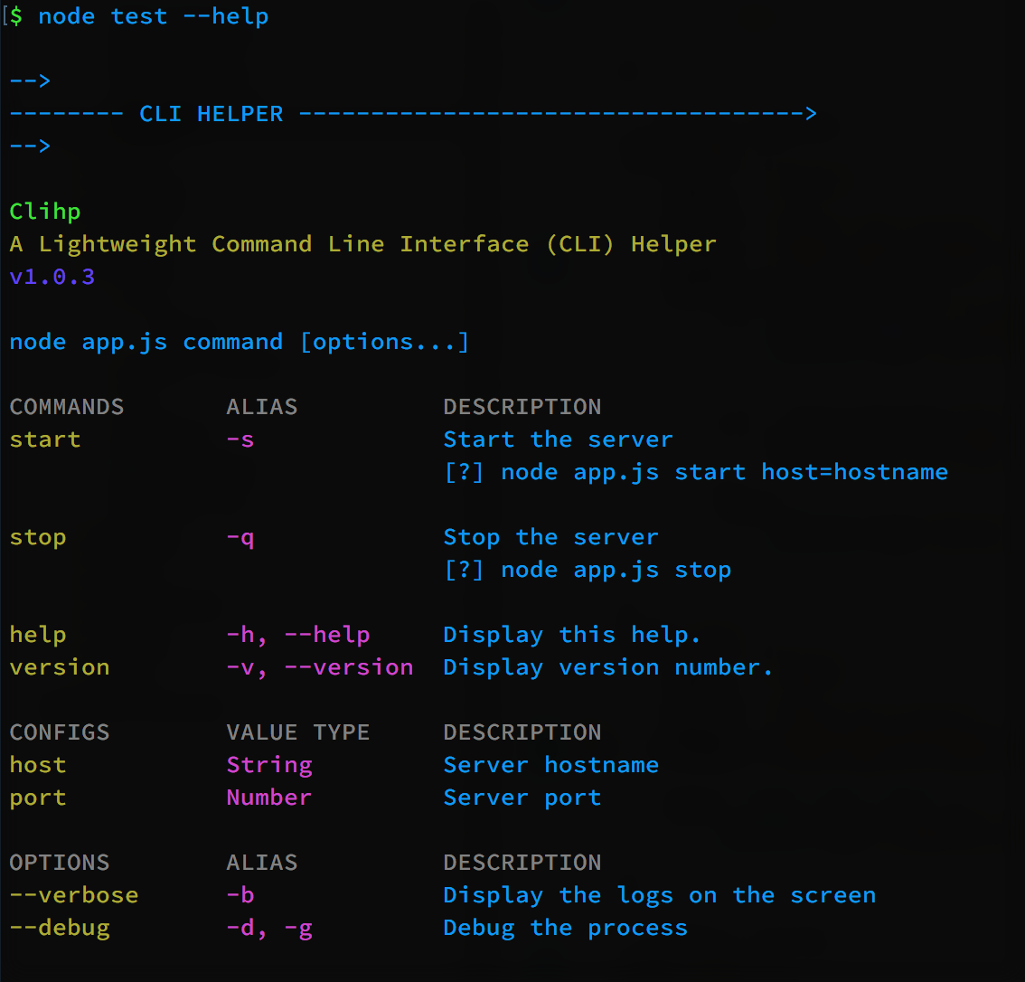Screen dimensions: 1025x982
Task: Click the 'CLI HELPER' banner text
Action: 212,114
